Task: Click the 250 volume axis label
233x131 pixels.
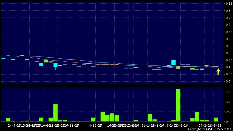Action: pyautogui.click(x=229, y=112)
